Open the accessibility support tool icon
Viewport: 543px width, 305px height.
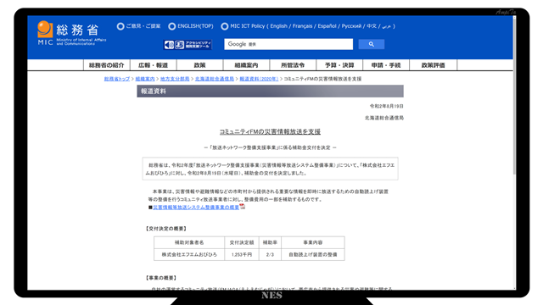(x=188, y=45)
